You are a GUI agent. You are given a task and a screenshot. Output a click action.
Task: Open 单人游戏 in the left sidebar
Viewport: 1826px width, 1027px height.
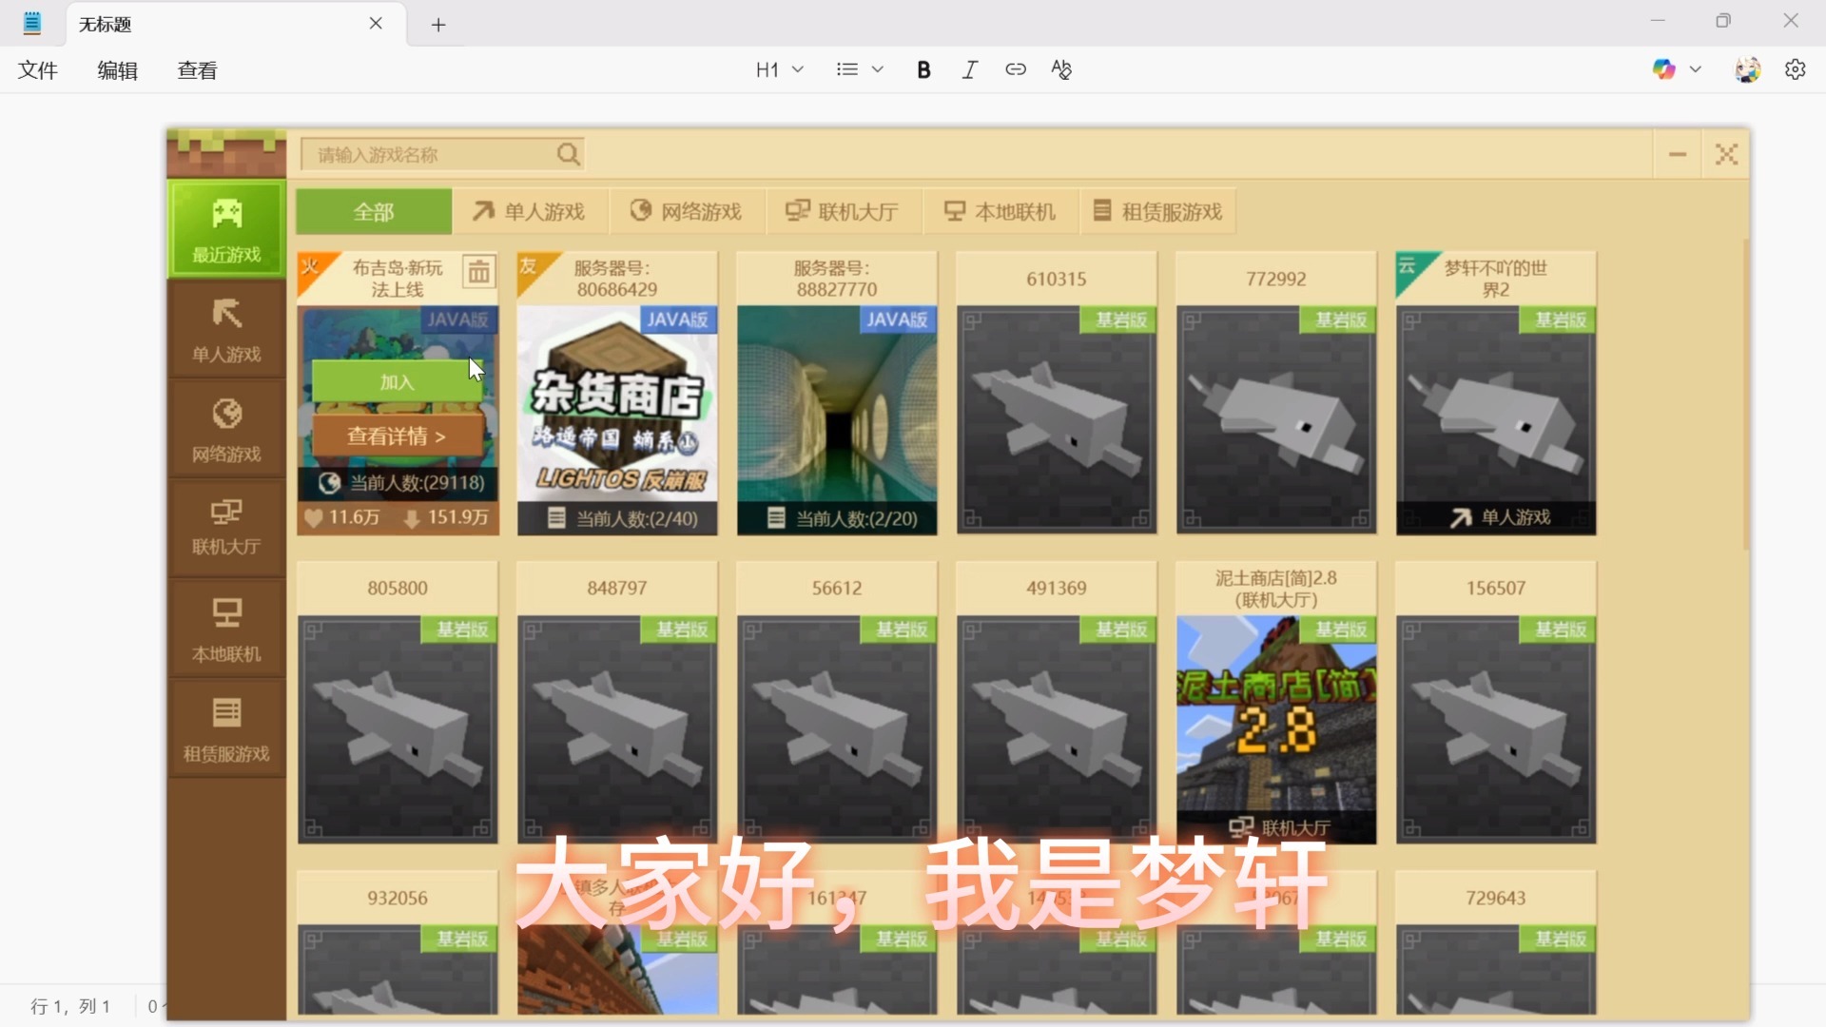[x=226, y=329]
